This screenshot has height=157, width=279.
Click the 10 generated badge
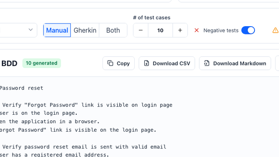pos(42,63)
